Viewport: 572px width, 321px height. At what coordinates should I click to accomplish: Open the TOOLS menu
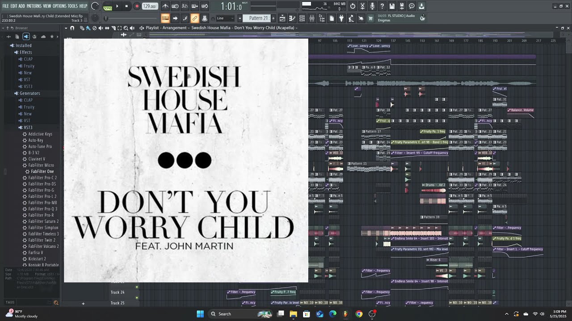pyautogui.click(x=73, y=6)
